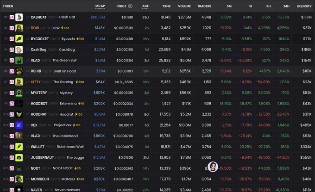Click the 164K% 24H change value
The image size is (315, 192).
(284, 39)
